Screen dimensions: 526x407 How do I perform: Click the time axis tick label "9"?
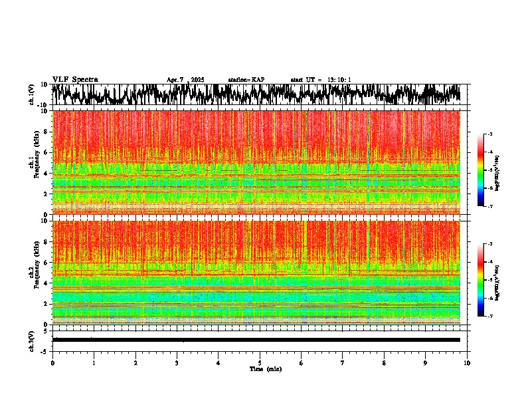coord(425,363)
